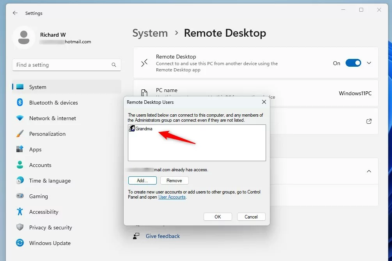This screenshot has width=392, height=261.
Task: Open Richard W profile avatar
Action: pyautogui.click(x=24, y=37)
